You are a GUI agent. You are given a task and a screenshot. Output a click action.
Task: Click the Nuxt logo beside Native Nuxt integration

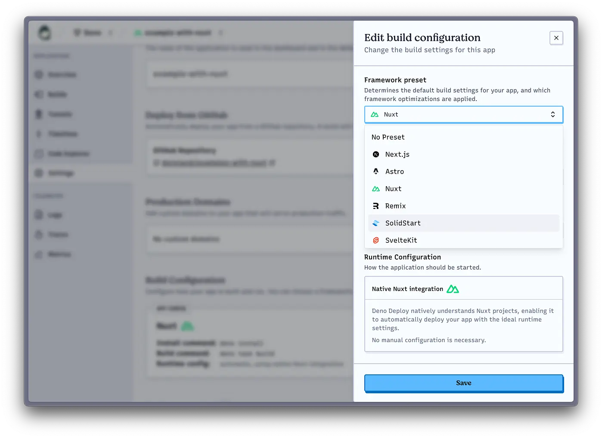pyautogui.click(x=453, y=288)
